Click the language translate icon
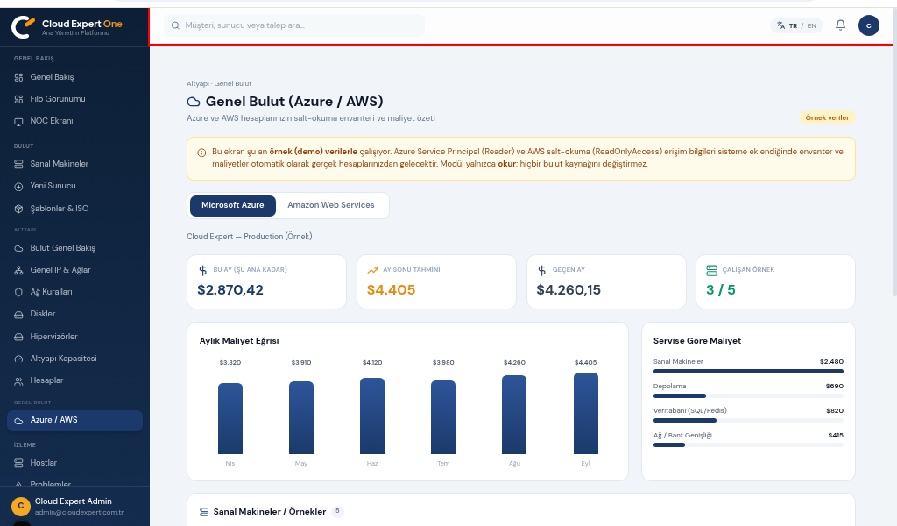The width and height of the screenshot is (897, 526). coord(780,25)
